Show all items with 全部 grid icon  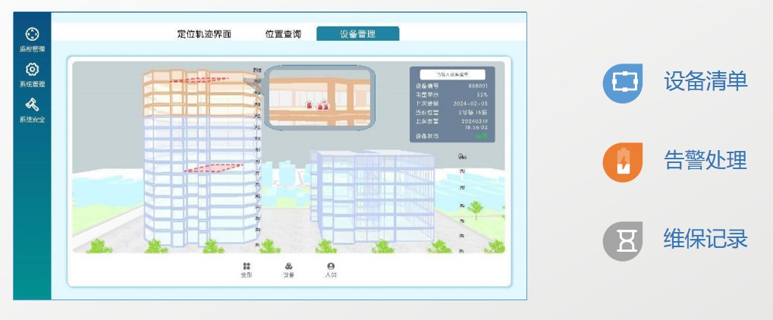point(247,267)
